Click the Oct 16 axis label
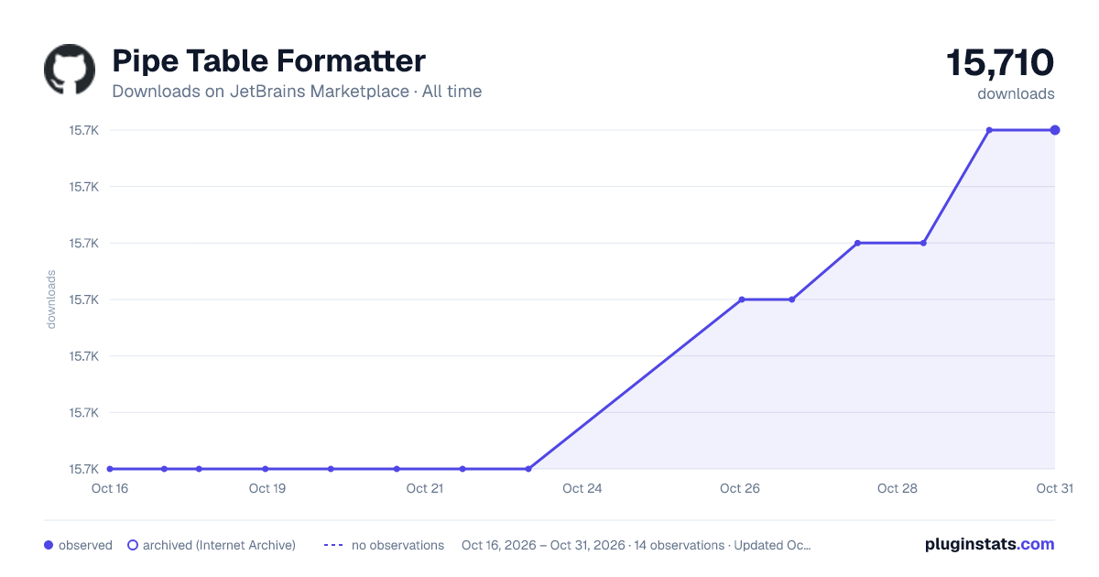Image resolution: width=1099 pixels, height=577 pixels. coord(110,488)
